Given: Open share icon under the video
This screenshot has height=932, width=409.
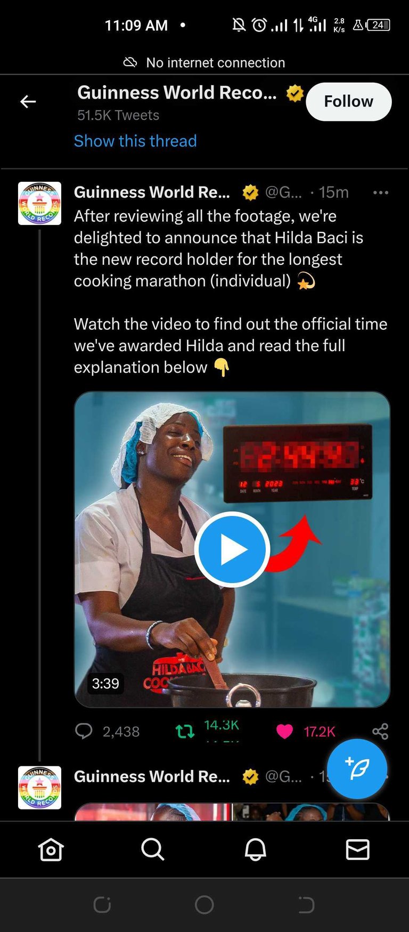Looking at the screenshot, I should coord(380,731).
